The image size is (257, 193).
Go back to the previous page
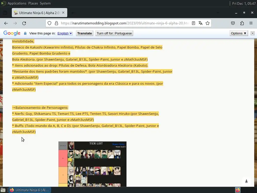[6, 23]
